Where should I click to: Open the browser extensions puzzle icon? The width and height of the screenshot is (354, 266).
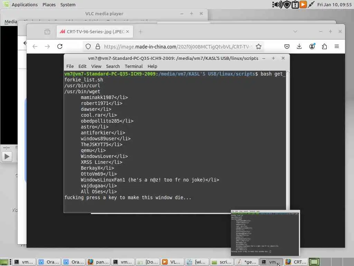324,47
